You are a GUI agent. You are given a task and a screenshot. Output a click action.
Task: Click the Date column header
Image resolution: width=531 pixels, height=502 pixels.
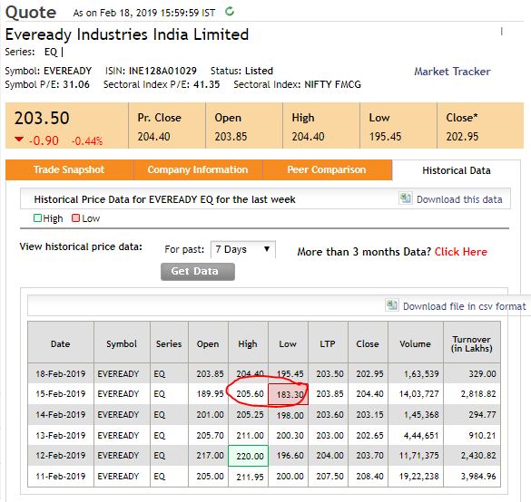pos(61,343)
